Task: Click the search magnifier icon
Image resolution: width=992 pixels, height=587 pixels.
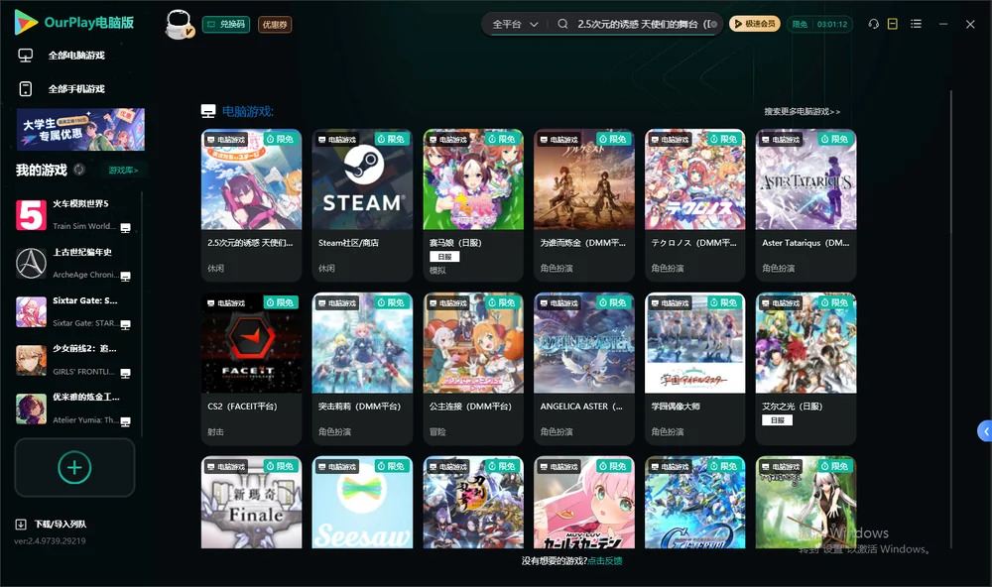Action: (x=562, y=24)
